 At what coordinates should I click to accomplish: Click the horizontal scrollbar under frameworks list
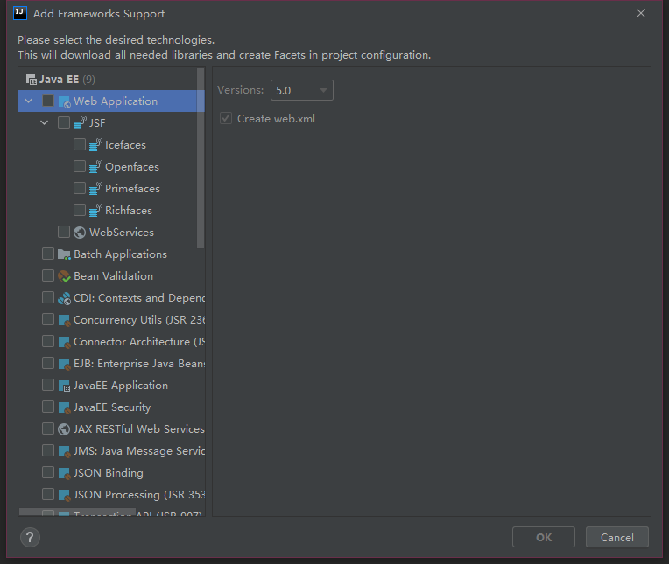point(77,512)
